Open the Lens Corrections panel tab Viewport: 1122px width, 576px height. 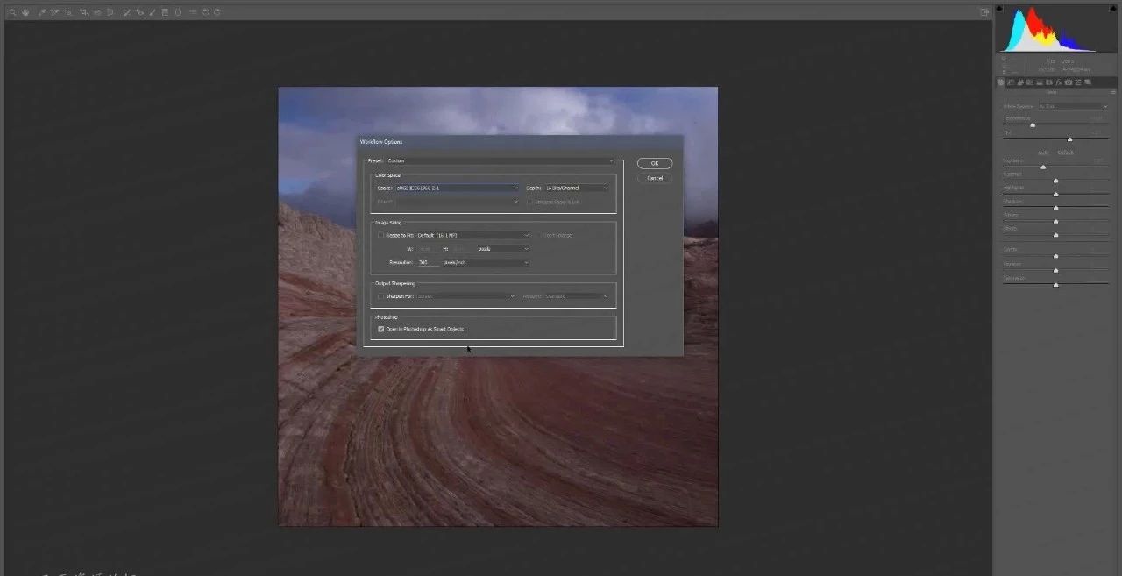1049,82
